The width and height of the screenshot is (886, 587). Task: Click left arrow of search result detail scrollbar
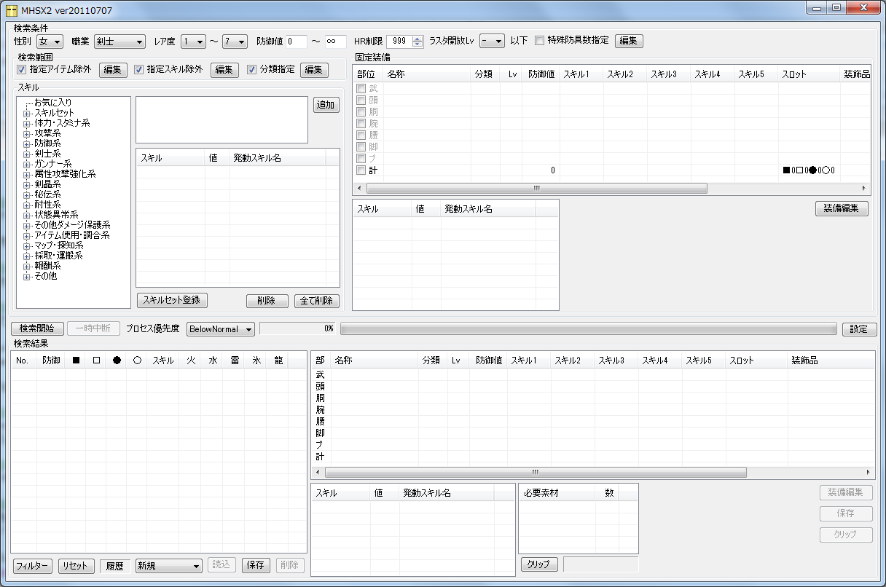tap(318, 472)
